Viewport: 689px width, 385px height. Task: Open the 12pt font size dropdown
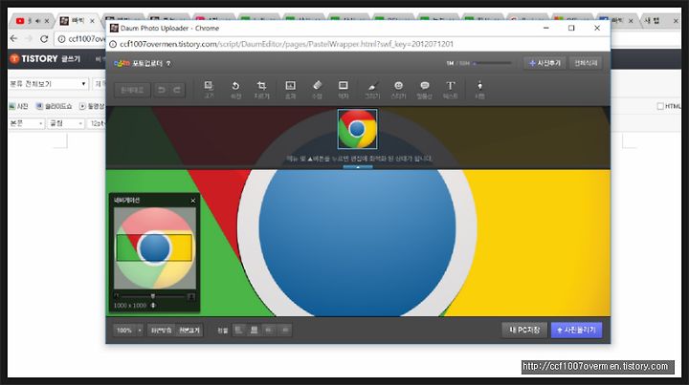click(97, 123)
